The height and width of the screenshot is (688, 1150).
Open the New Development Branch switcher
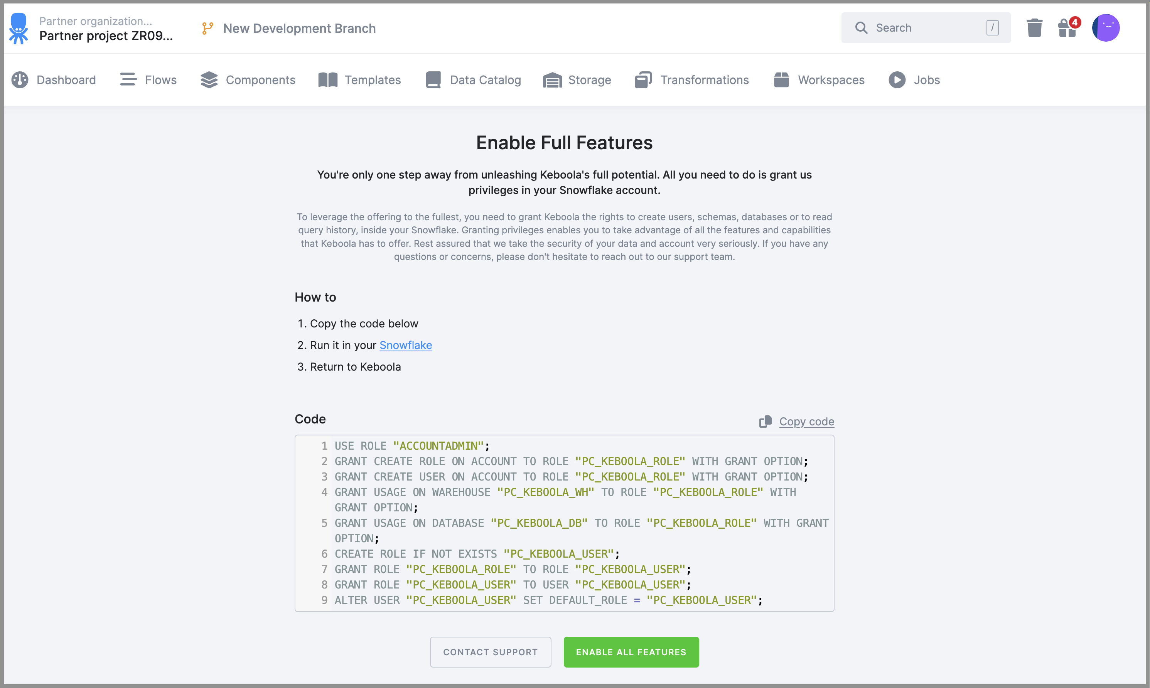(289, 28)
